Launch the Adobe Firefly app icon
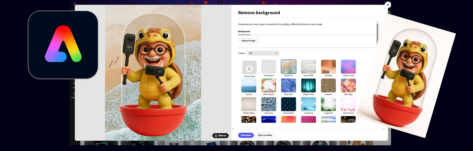The height and width of the screenshot is (151, 473). [206, 3]
